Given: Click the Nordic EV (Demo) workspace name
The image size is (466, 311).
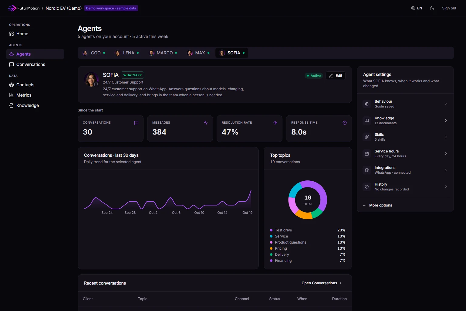Looking at the screenshot, I should click(x=63, y=8).
